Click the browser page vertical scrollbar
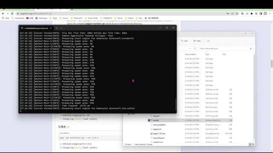Viewport: 273px width, 153px height. click(272, 64)
